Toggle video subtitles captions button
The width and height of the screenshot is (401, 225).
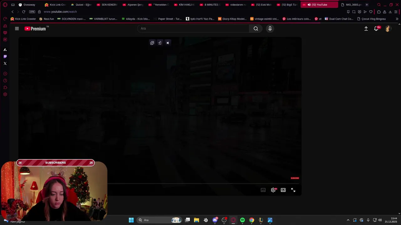263,190
